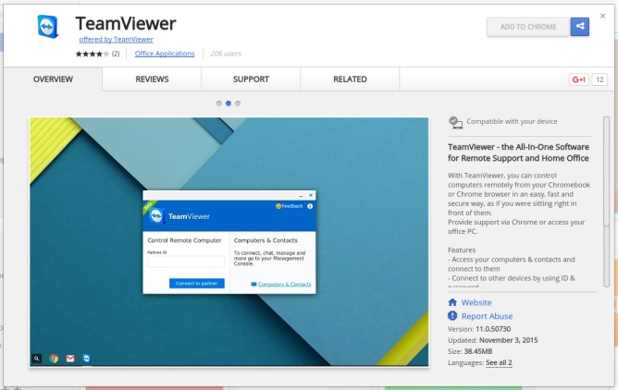The width and height of the screenshot is (618, 390).
Task: Click the TeamViewer app logo icon
Action: [x=48, y=27]
